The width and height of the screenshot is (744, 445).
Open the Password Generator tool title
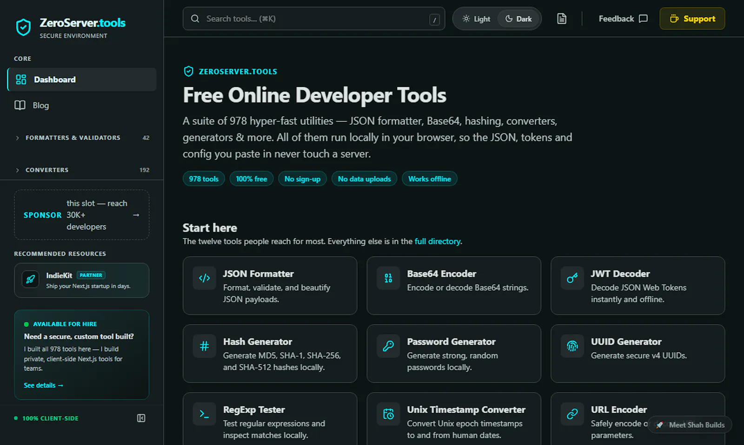(x=451, y=342)
